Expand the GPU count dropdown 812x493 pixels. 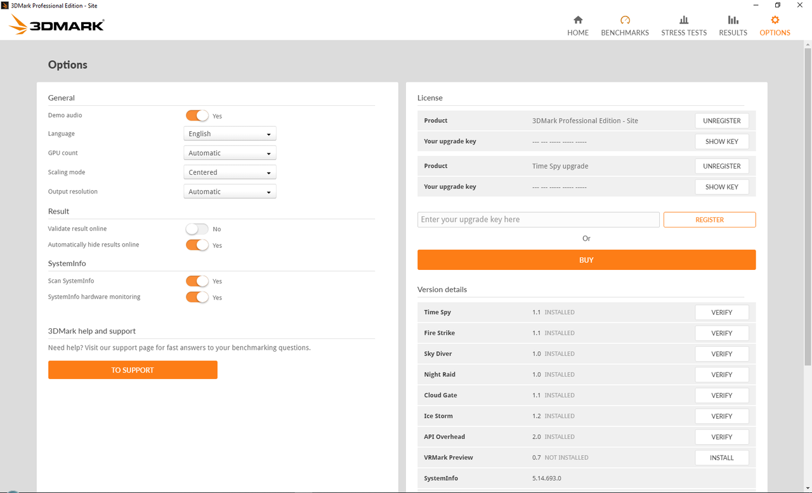[230, 153]
